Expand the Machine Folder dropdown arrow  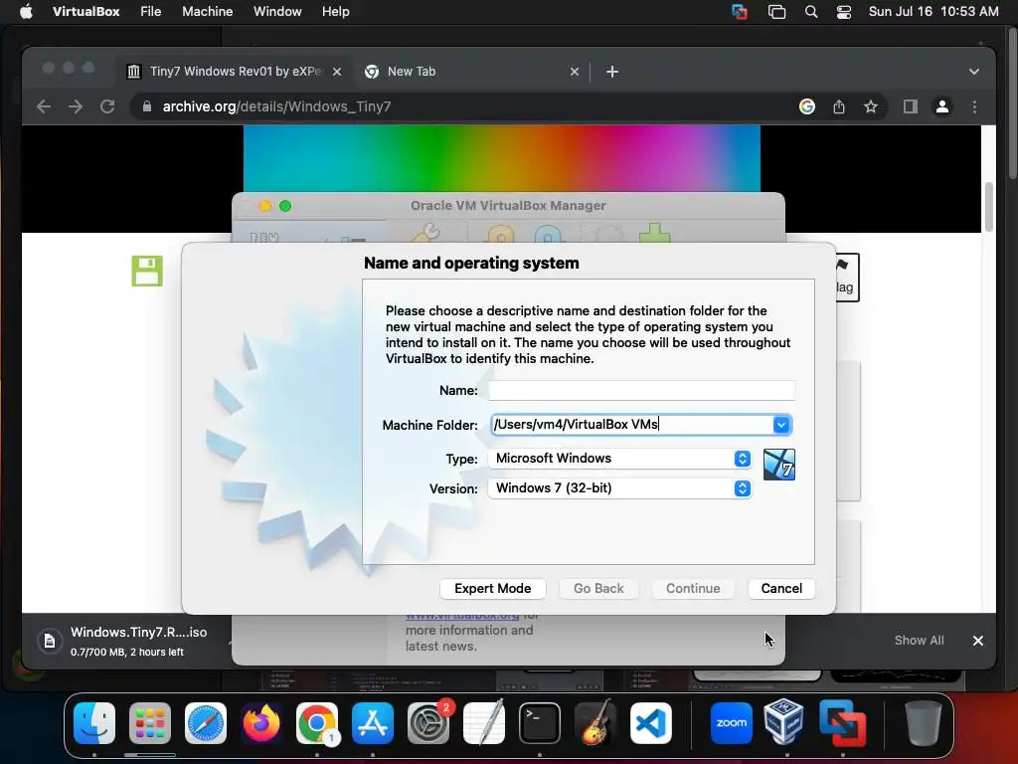pos(781,425)
